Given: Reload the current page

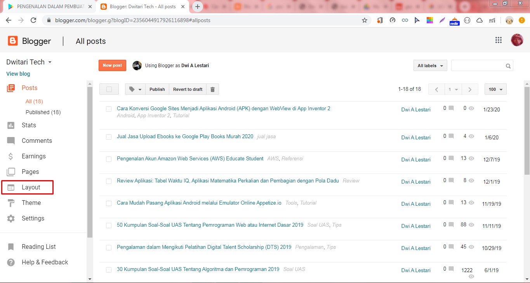Looking at the screenshot, I should (x=33, y=20).
